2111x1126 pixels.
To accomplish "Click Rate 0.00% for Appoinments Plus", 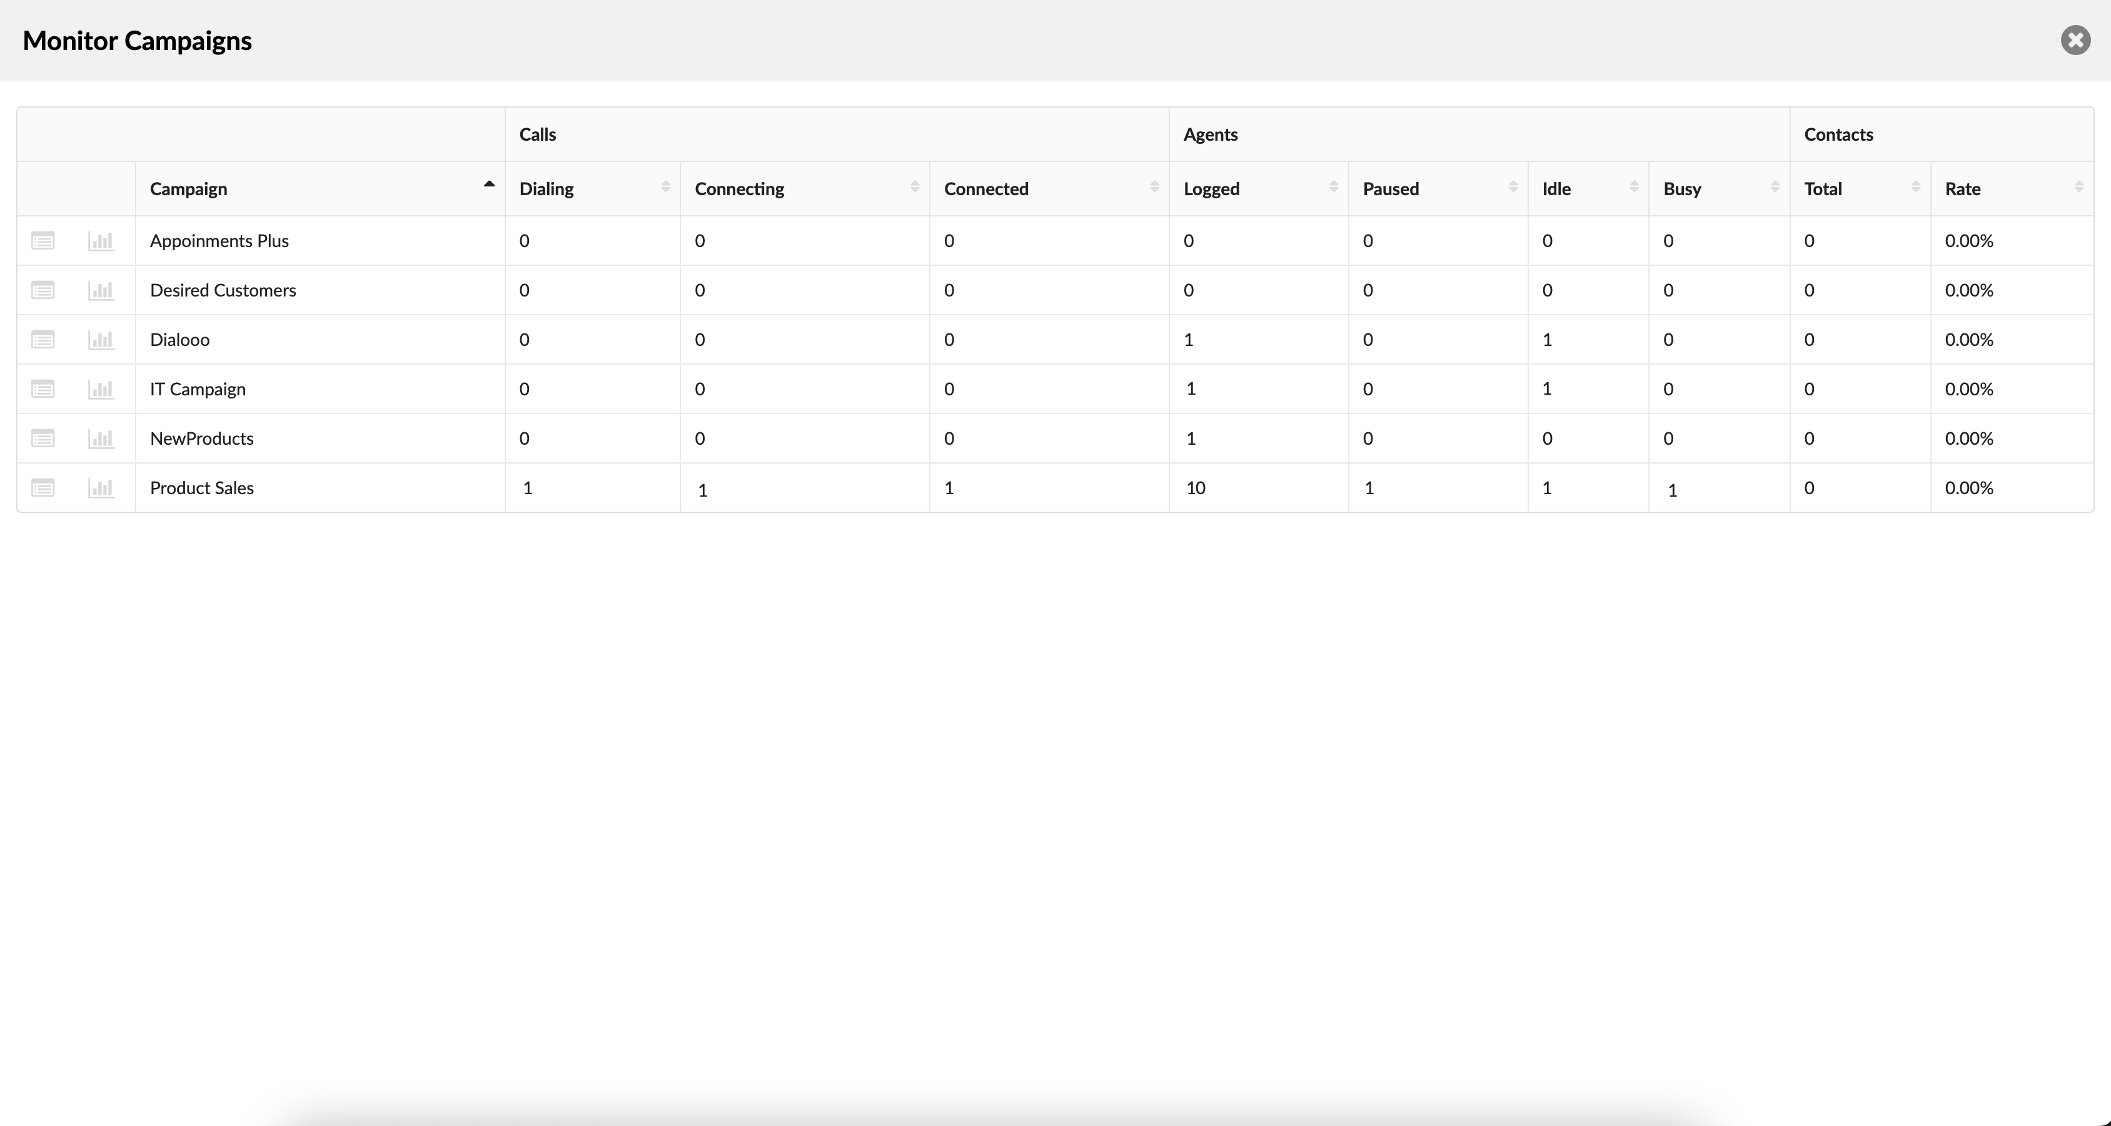I will (x=1968, y=240).
